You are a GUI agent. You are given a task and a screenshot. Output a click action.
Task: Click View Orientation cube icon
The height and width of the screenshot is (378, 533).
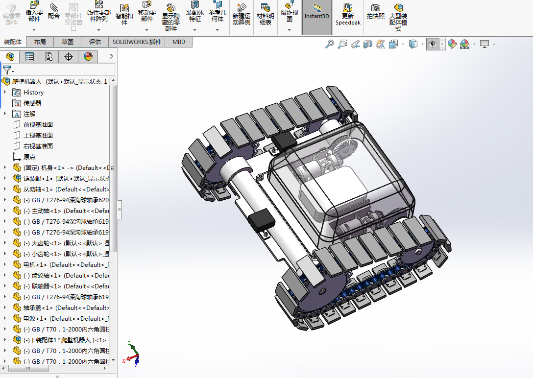pos(393,44)
